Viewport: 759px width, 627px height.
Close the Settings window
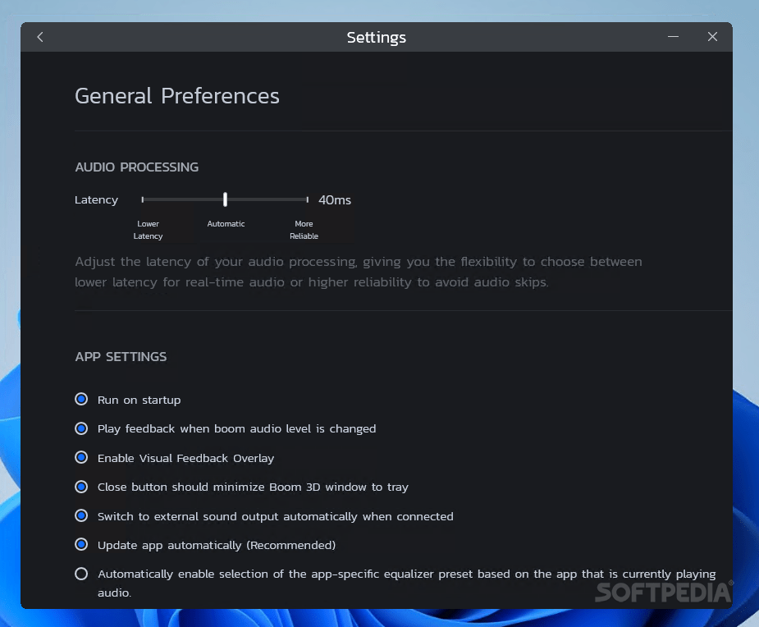(x=712, y=37)
